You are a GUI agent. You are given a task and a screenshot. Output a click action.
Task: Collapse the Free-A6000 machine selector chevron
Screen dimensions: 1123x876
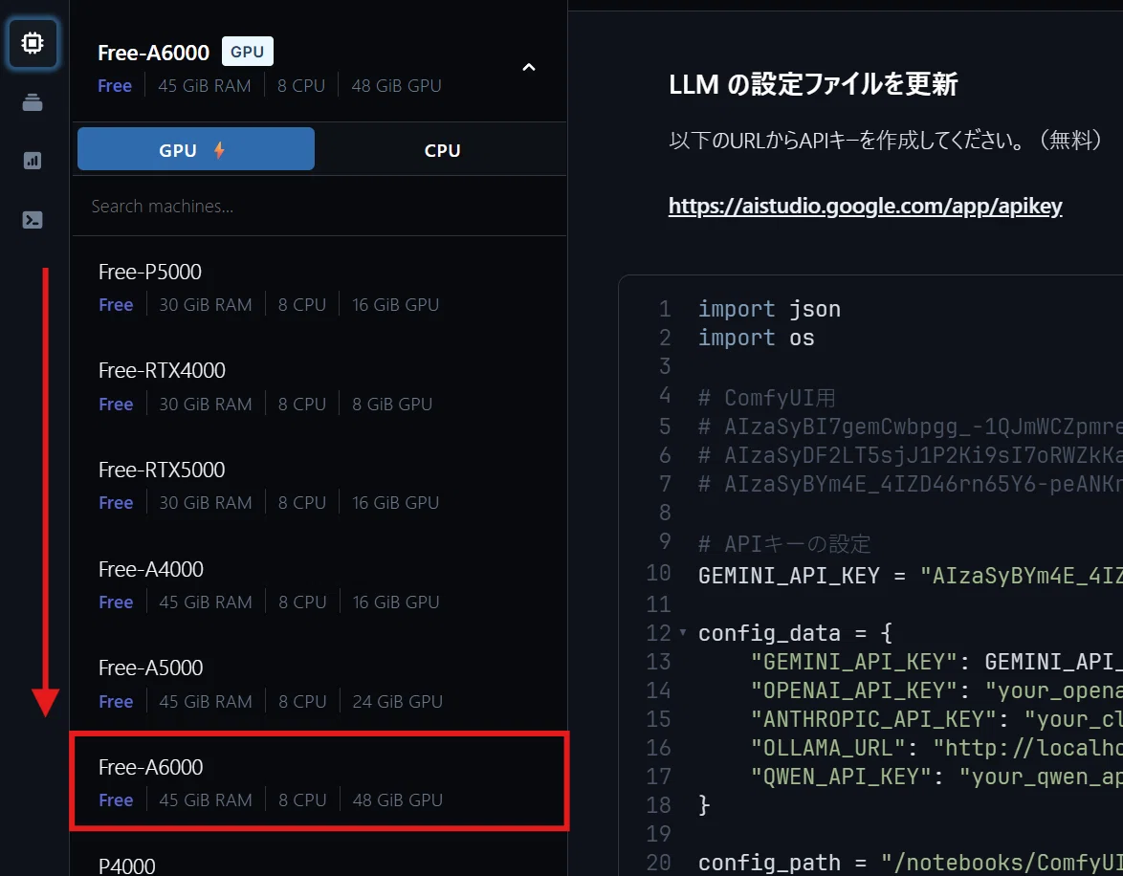(x=529, y=67)
